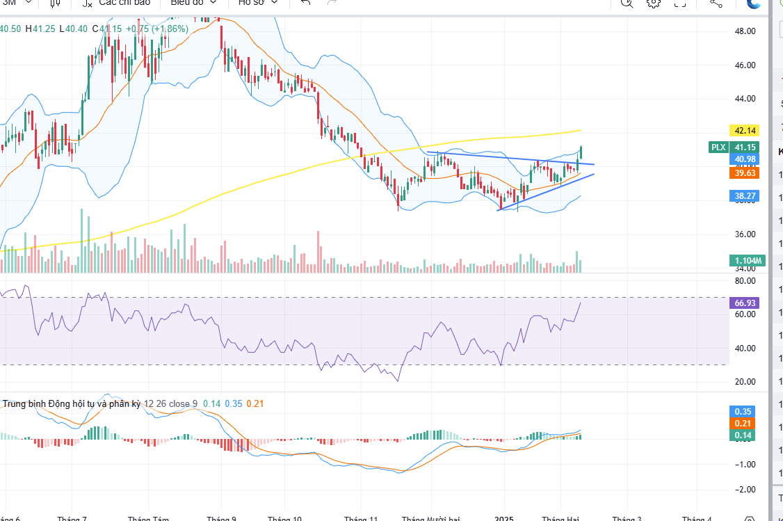Click the Tháng Hai time axis label

pos(560,518)
